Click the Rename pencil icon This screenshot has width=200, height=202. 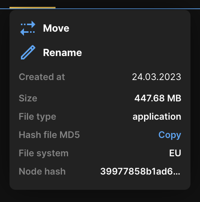coord(28,52)
